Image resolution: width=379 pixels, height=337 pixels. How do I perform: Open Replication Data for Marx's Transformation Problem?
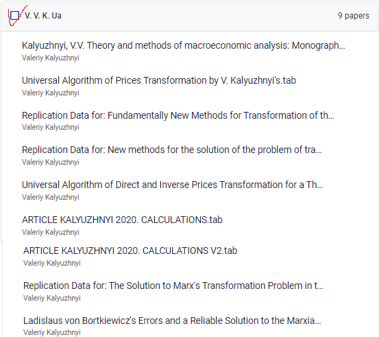[x=173, y=286]
